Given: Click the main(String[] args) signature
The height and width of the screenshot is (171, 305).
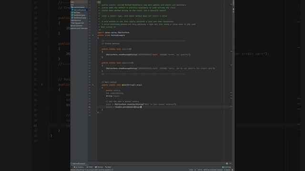Looking at the screenshot, I should click(122, 85).
